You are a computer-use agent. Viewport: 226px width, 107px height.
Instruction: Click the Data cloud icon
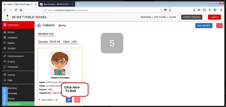pos(5,80)
